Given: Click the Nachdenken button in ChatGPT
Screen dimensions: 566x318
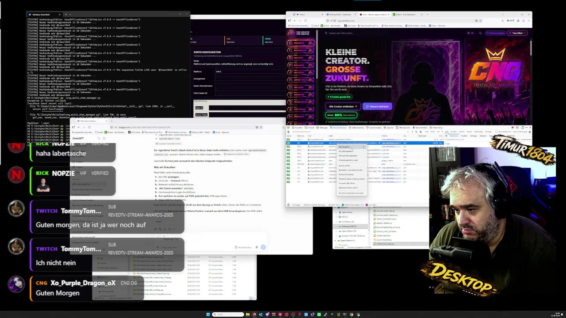Looking at the screenshot, I should tap(244, 247).
